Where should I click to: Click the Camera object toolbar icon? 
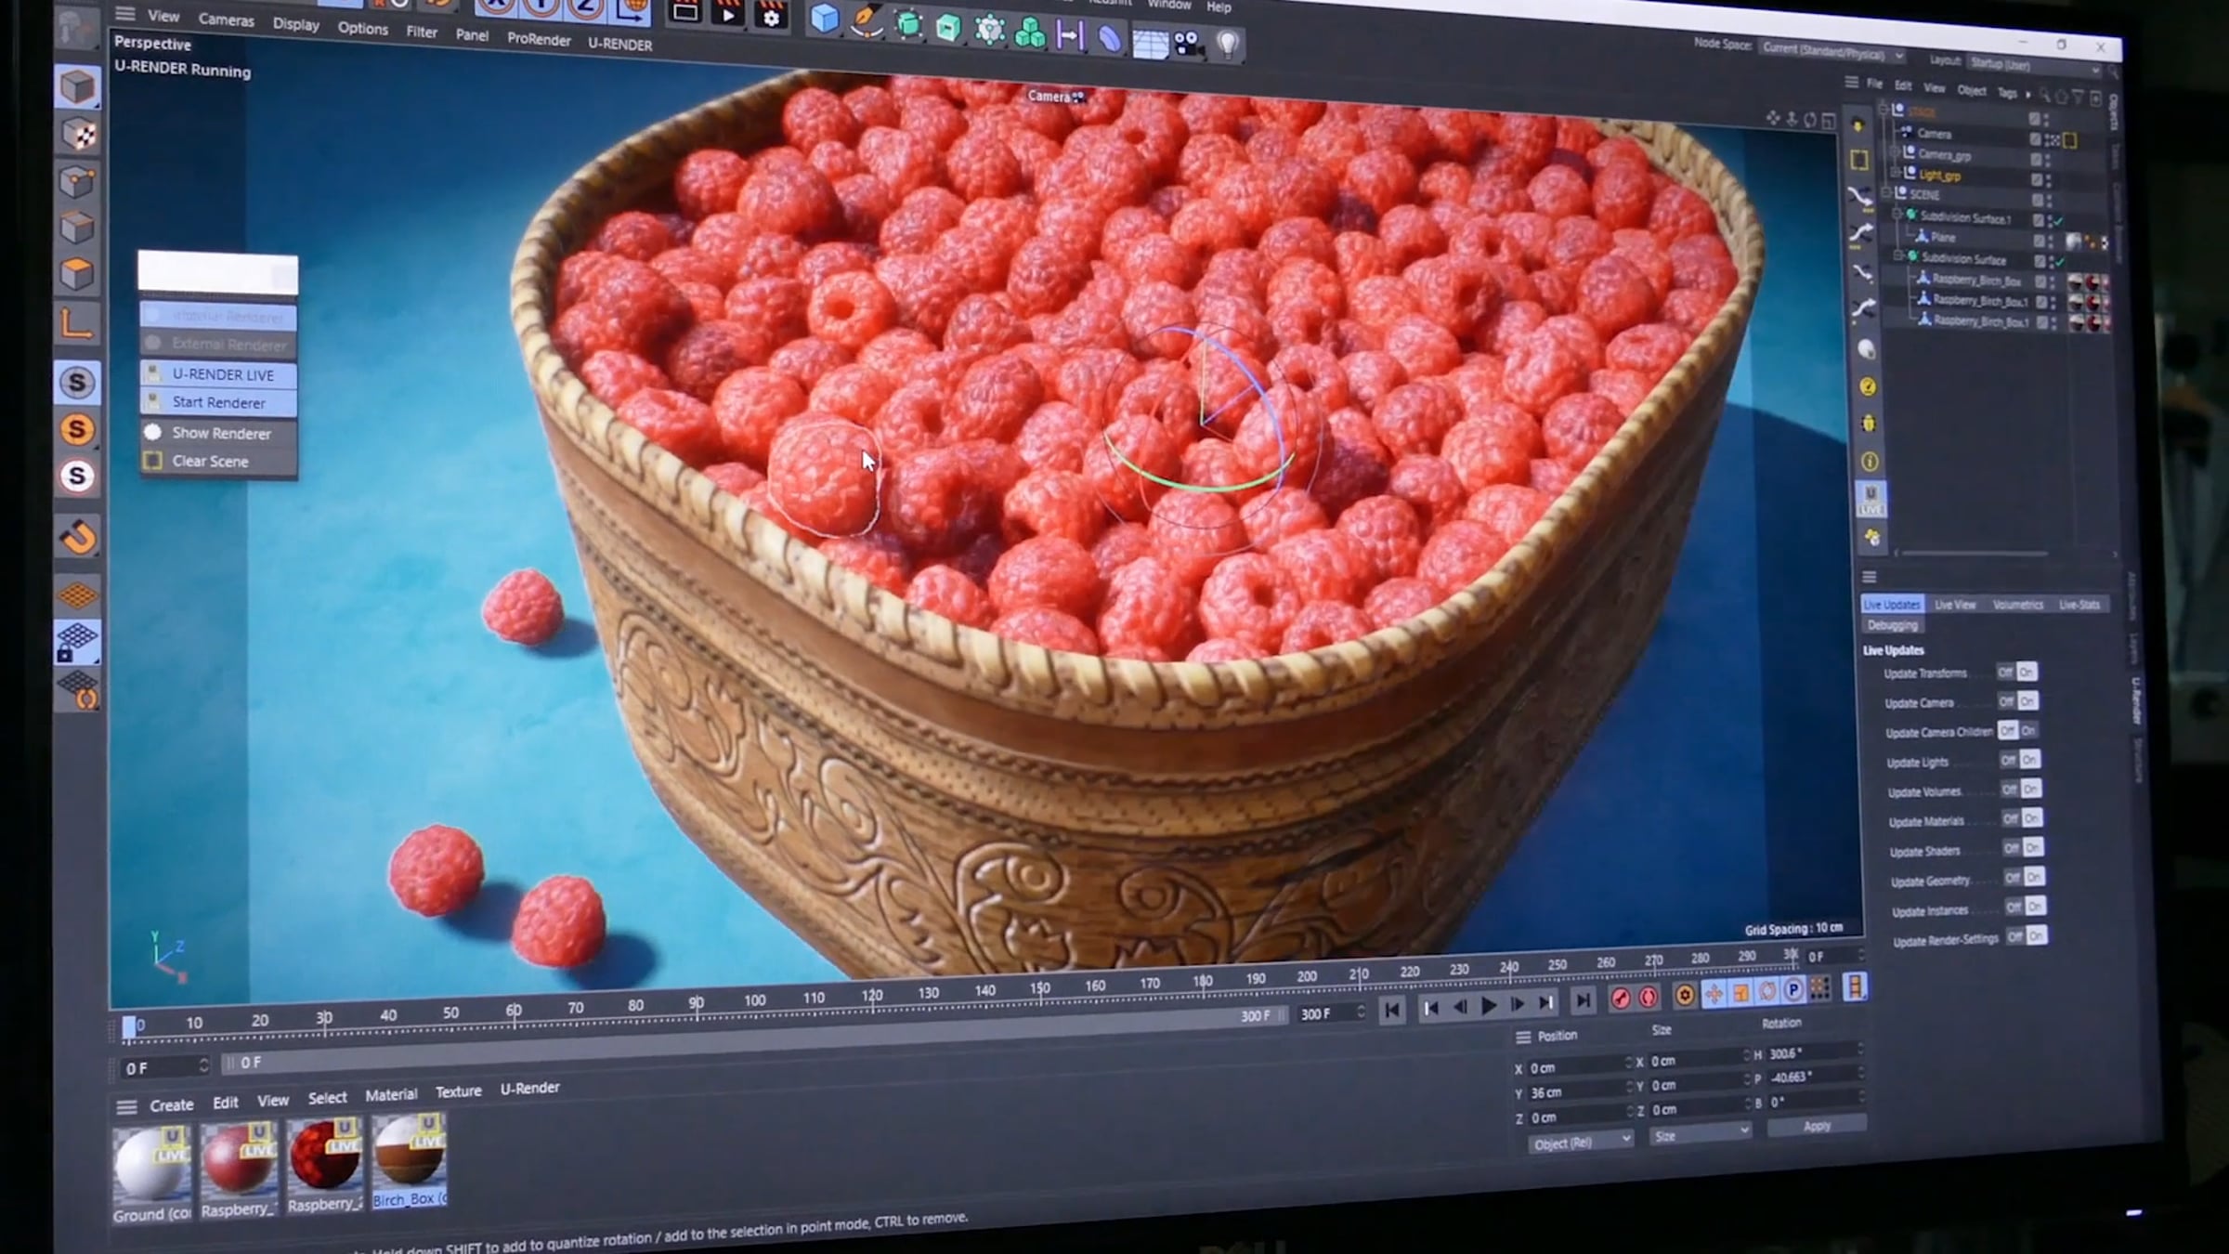1188,44
